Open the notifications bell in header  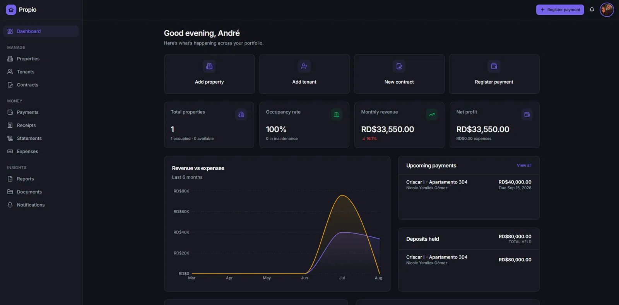click(592, 10)
